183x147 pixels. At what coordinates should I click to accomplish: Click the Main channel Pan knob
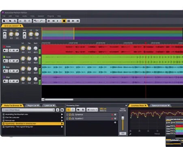[17, 34]
